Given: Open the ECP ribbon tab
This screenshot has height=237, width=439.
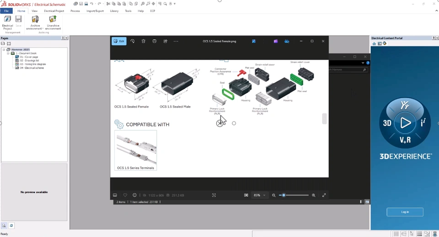Looking at the screenshot, I should (153, 11).
